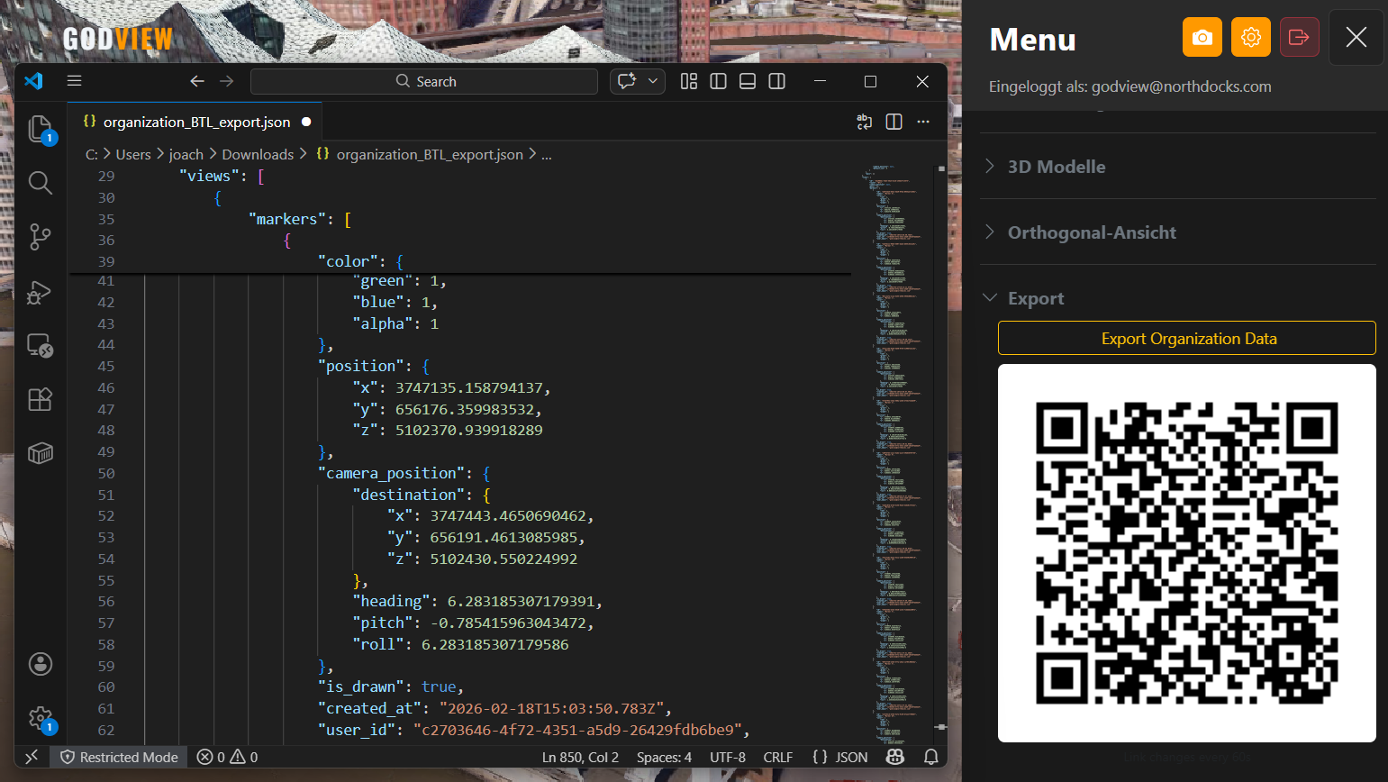Open the Search view in the sidebar

(x=41, y=183)
